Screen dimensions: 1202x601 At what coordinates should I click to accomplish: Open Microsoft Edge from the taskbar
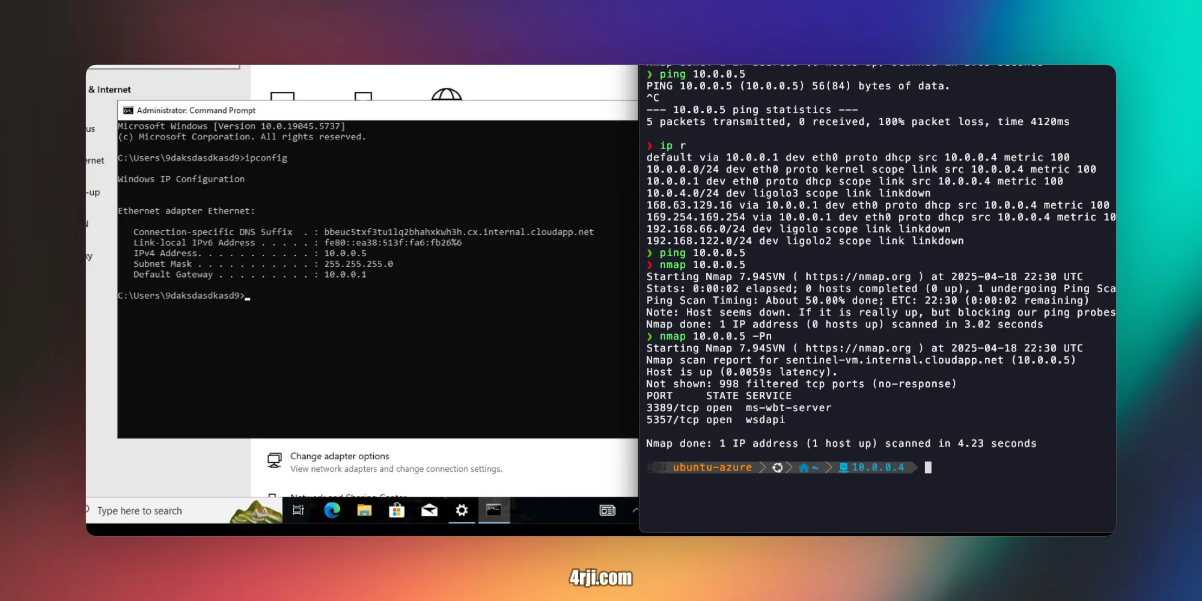tap(332, 510)
